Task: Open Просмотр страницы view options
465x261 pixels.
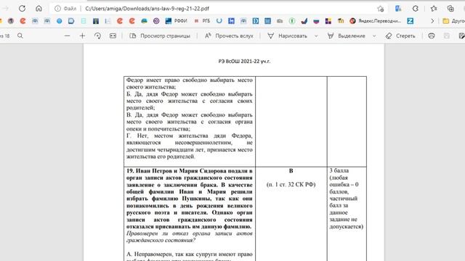Action: [160, 36]
